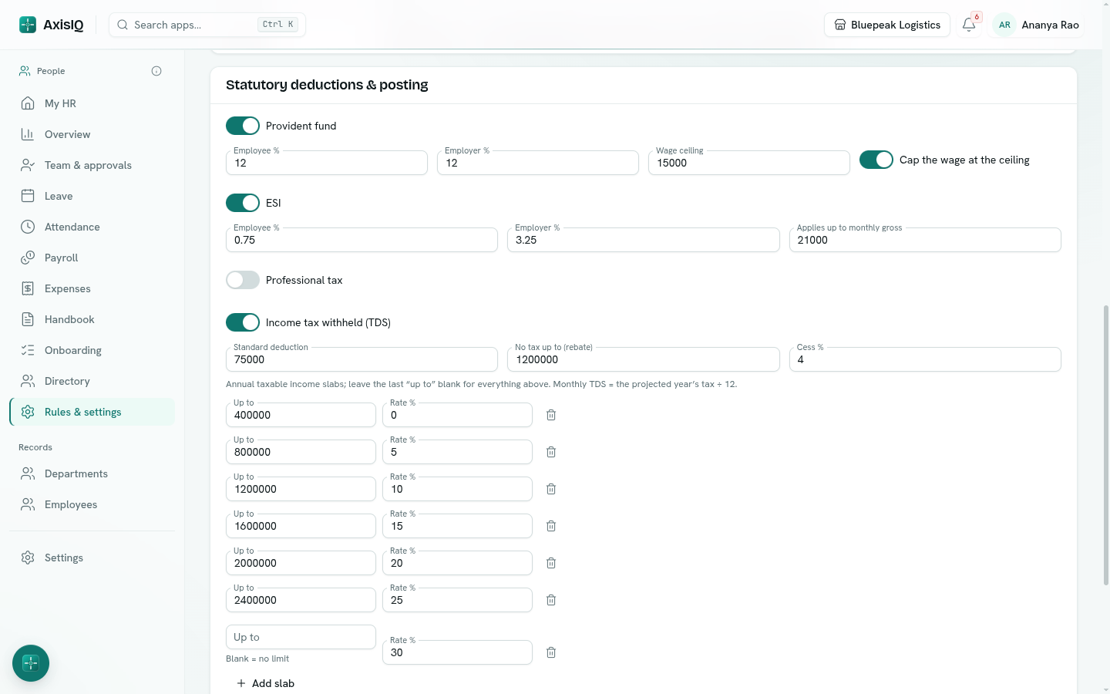This screenshot has width=1110, height=694.
Task: Click the Wage ceiling field
Action: pos(749,163)
